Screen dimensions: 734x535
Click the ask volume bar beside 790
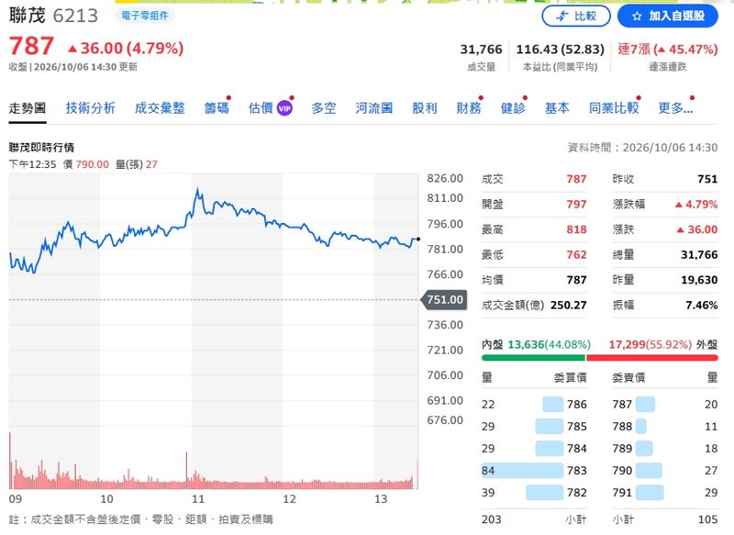tap(649, 470)
